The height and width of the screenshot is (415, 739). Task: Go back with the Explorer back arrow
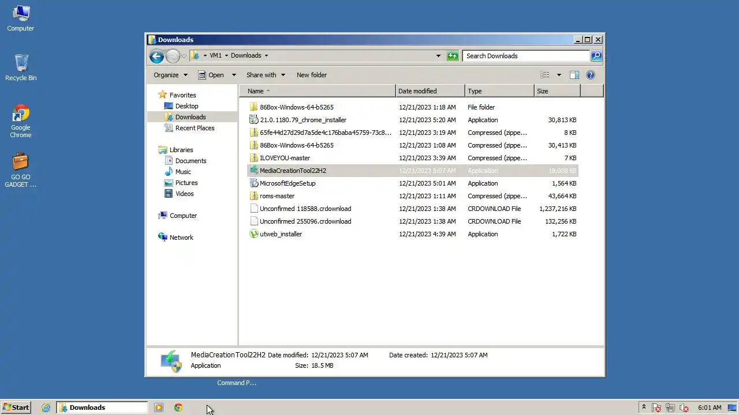(156, 56)
